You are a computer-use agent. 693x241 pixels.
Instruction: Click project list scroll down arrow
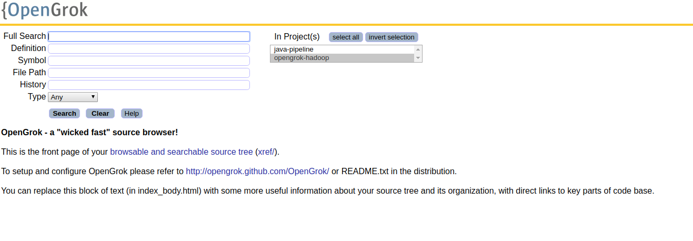[418, 58]
